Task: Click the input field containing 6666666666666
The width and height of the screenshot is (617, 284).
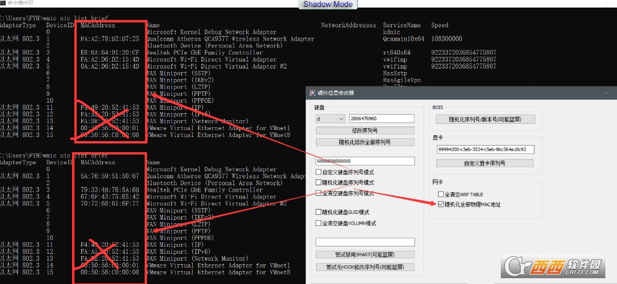Action: tap(365, 161)
